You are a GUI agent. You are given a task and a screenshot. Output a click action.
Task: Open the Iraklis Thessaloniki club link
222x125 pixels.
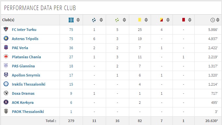29,84
